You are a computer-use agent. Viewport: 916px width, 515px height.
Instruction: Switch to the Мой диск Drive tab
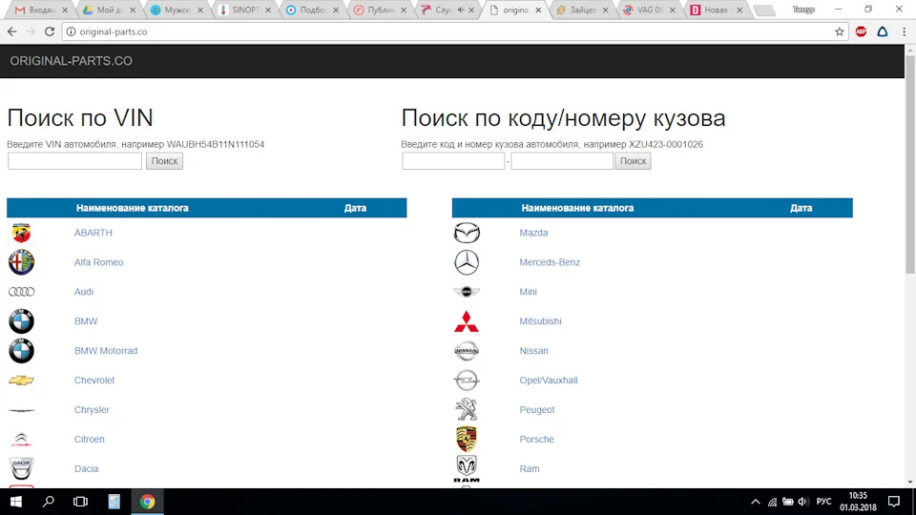pos(109,10)
